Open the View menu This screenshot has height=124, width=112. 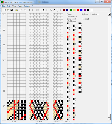[x=14, y=6]
